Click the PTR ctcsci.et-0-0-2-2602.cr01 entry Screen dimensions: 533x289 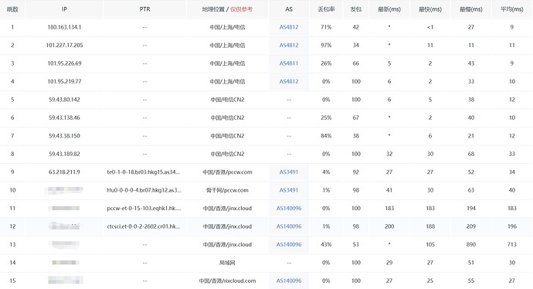point(144,226)
